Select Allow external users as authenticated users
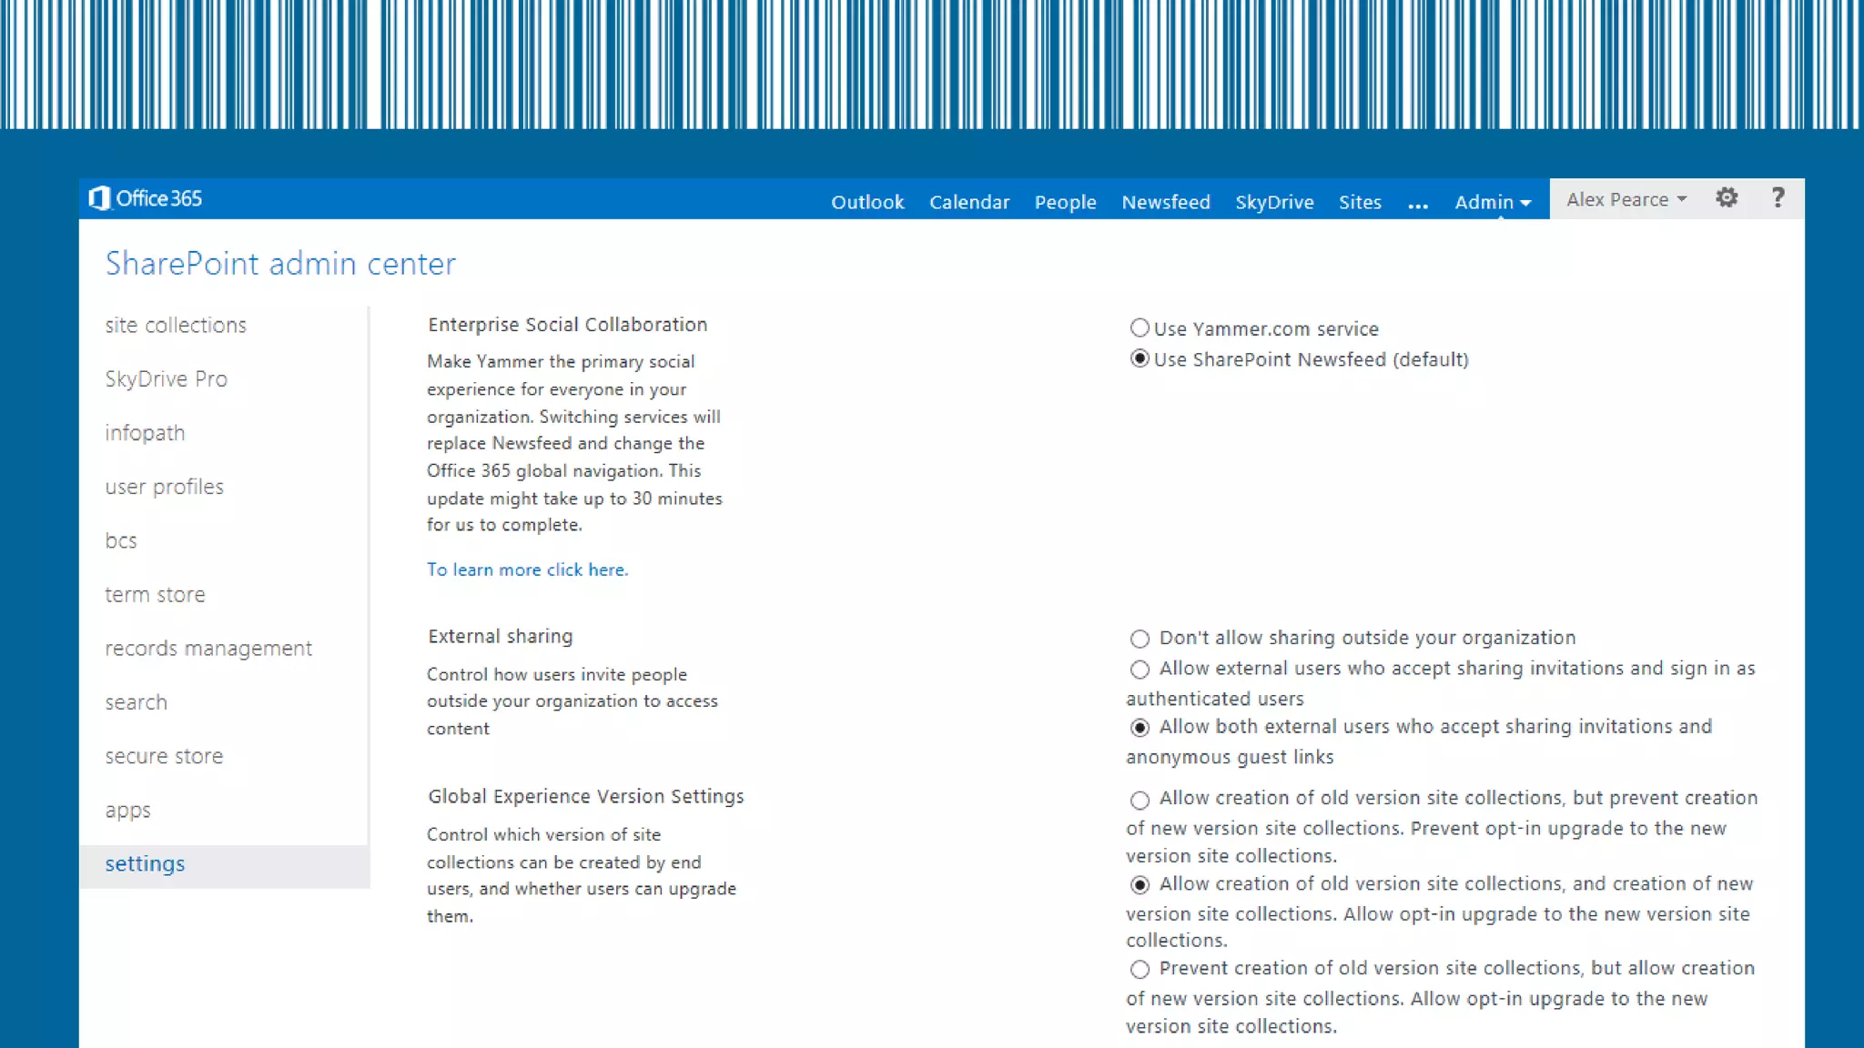Screen dimensions: 1864x1048 [x=1140, y=670]
